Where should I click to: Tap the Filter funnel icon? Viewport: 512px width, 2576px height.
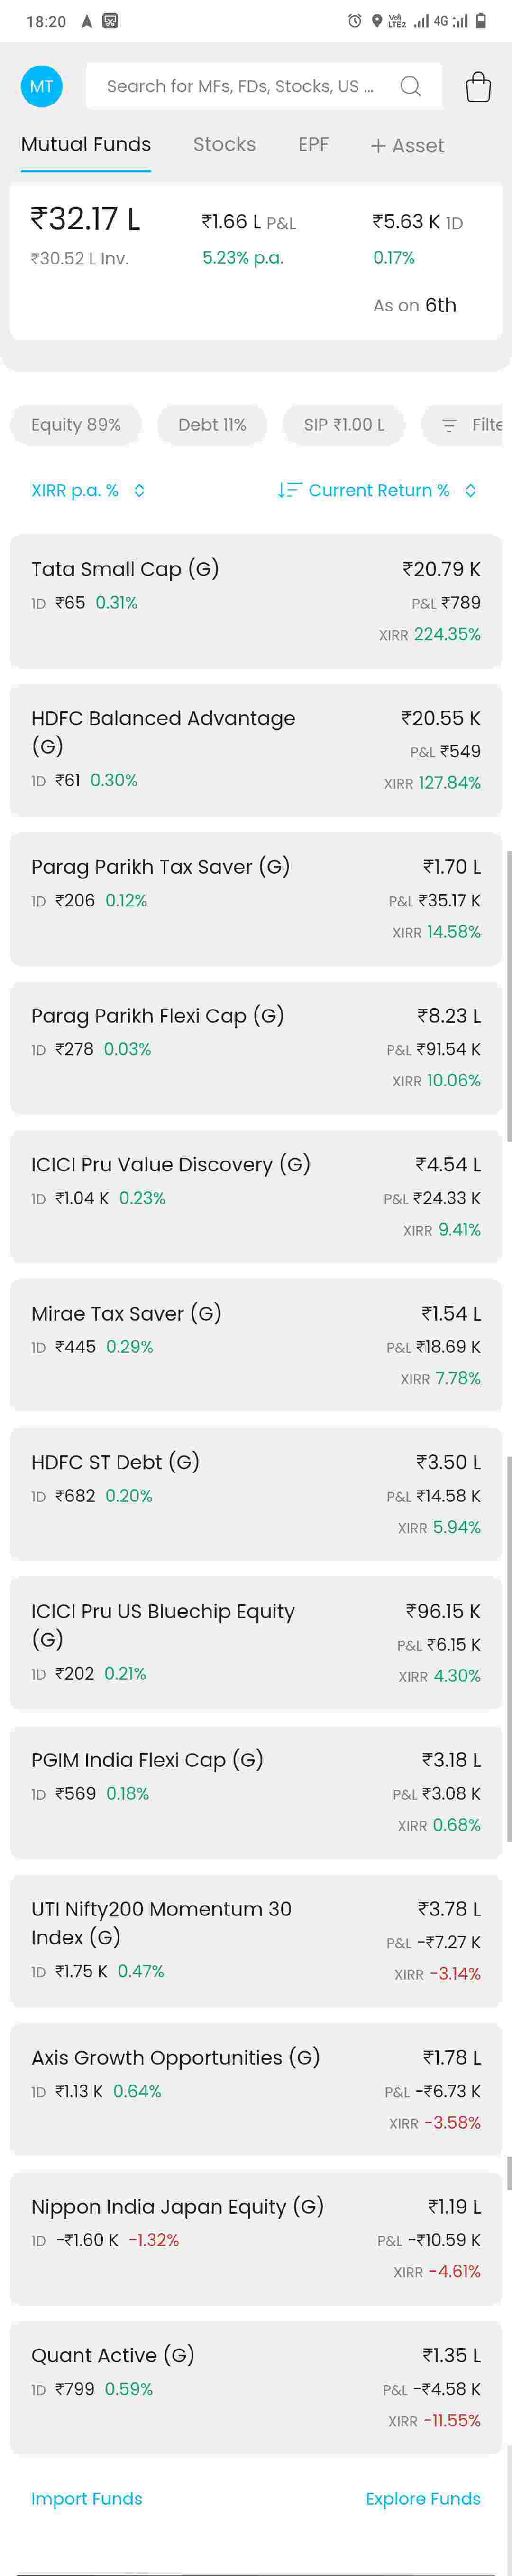tap(449, 425)
